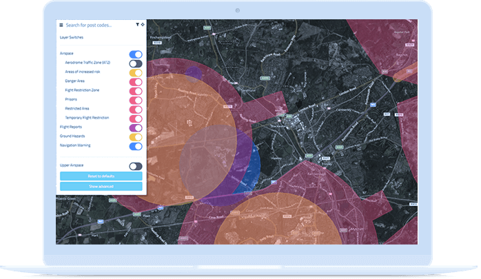Click the Reset to defaults button
481x279 pixels.
click(x=101, y=176)
